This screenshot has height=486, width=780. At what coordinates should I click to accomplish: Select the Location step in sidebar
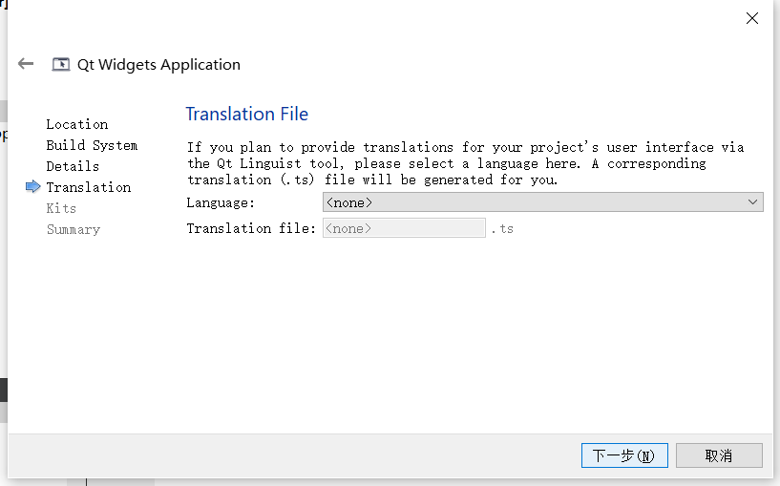pos(77,124)
